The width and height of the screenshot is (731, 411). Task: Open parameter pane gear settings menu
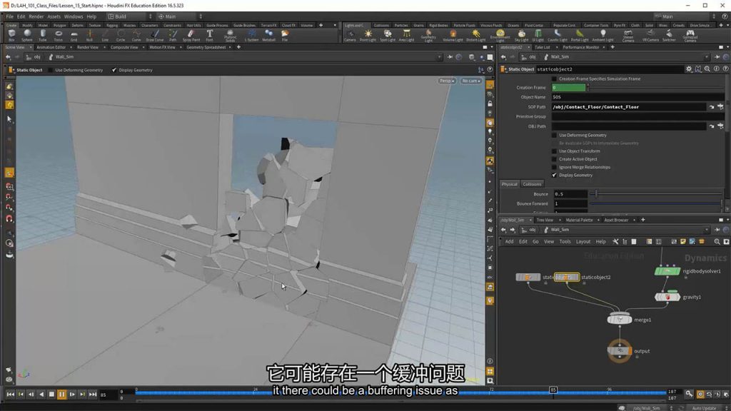tap(689, 69)
